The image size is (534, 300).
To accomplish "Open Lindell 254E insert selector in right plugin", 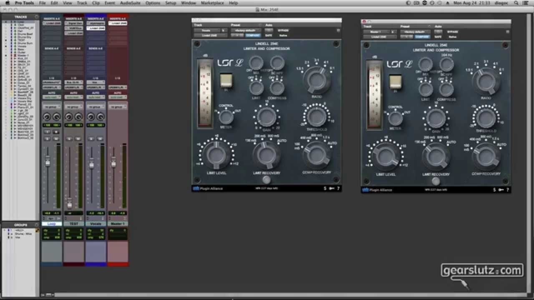I will tap(380, 37).
